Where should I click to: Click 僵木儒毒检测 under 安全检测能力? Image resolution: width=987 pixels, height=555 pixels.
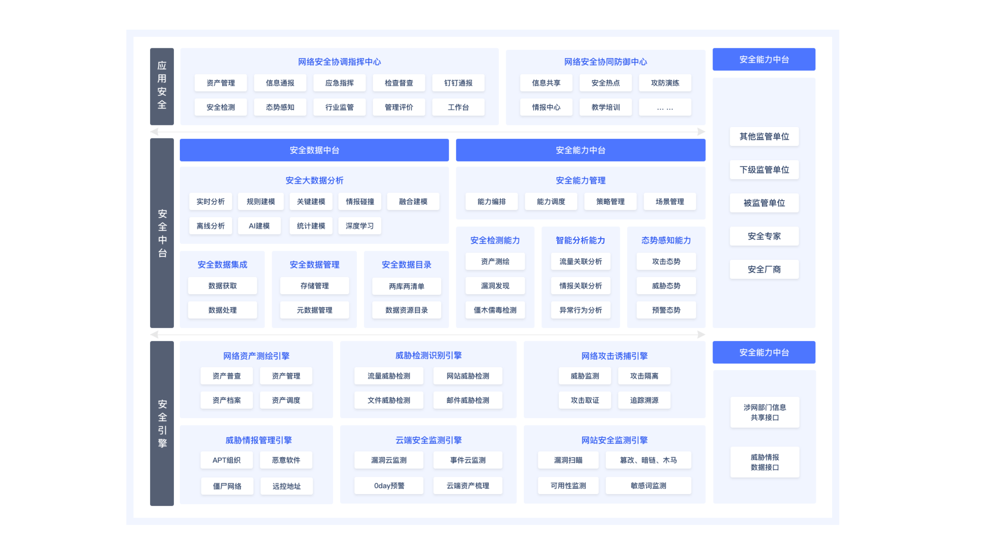pos(495,310)
